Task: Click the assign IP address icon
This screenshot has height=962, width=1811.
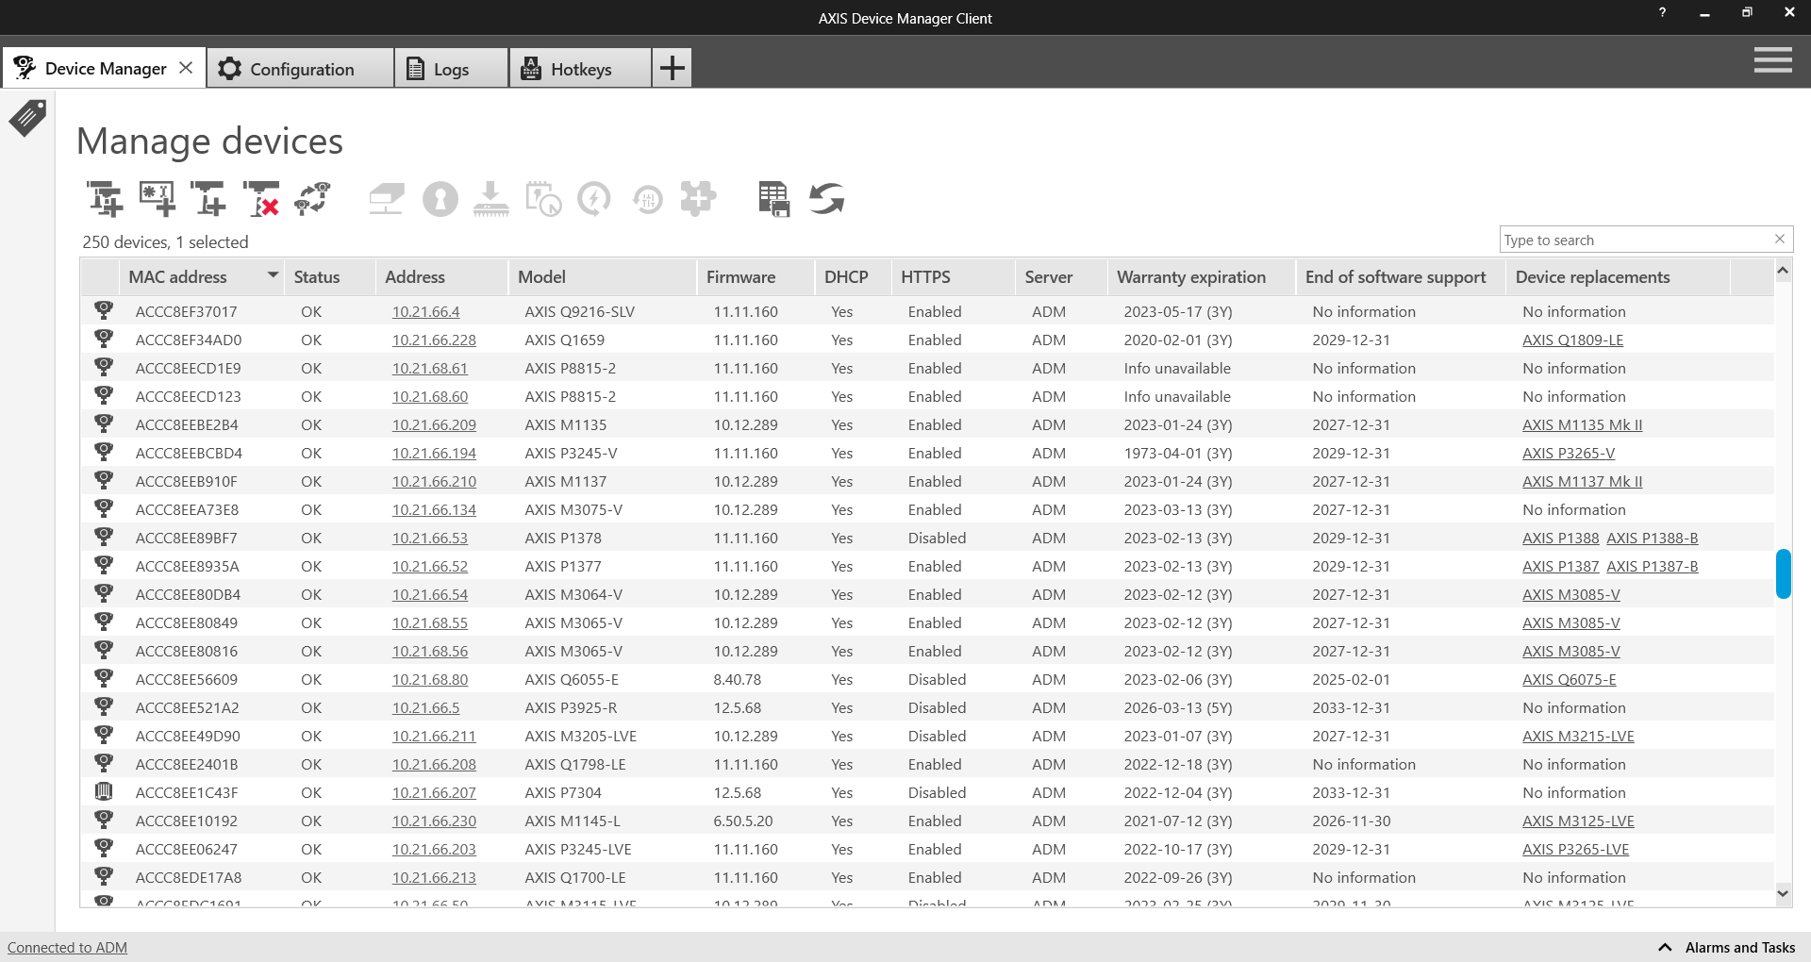Action: click(x=387, y=199)
